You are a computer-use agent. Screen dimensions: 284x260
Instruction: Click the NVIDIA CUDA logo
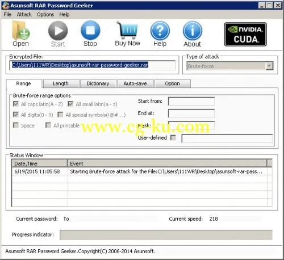[245, 34]
